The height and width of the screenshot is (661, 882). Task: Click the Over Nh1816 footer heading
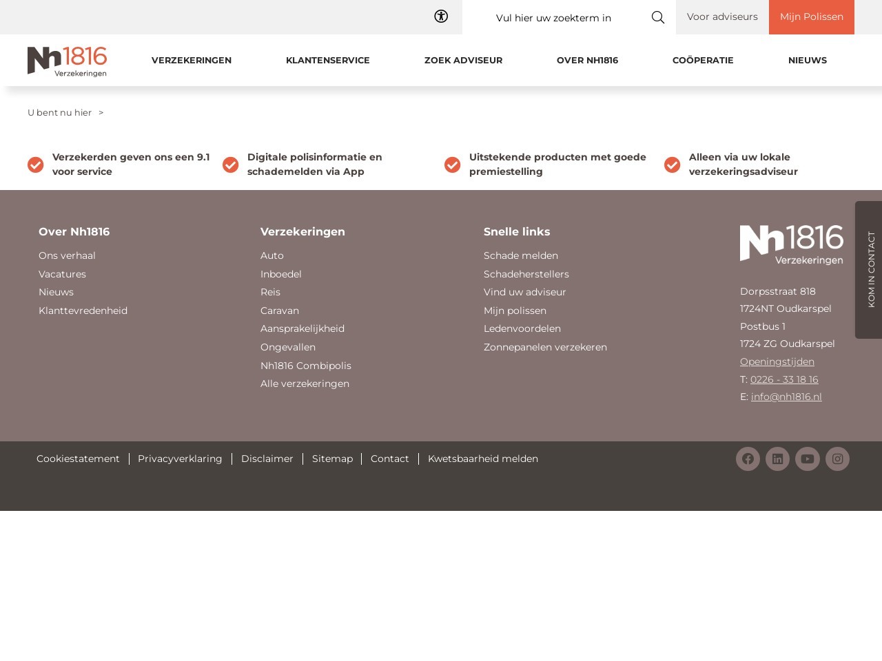point(74,232)
